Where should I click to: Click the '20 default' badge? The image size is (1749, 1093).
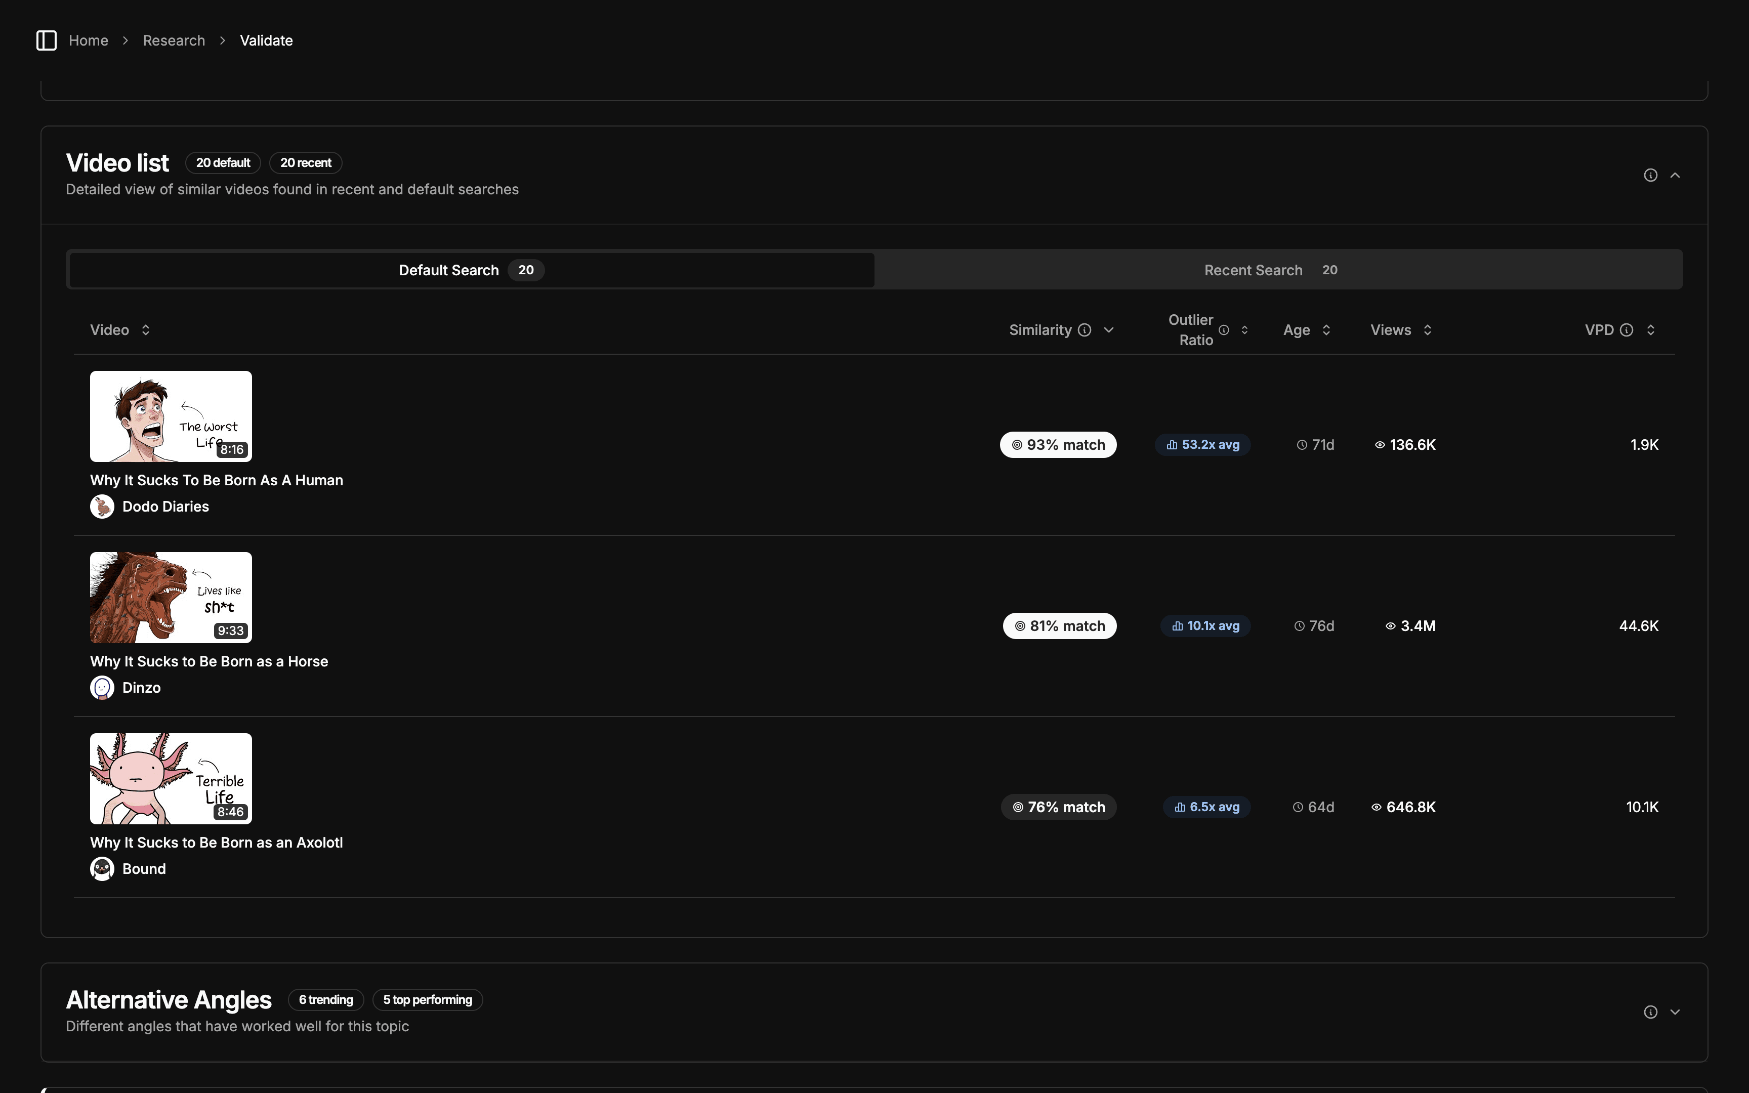(x=223, y=162)
